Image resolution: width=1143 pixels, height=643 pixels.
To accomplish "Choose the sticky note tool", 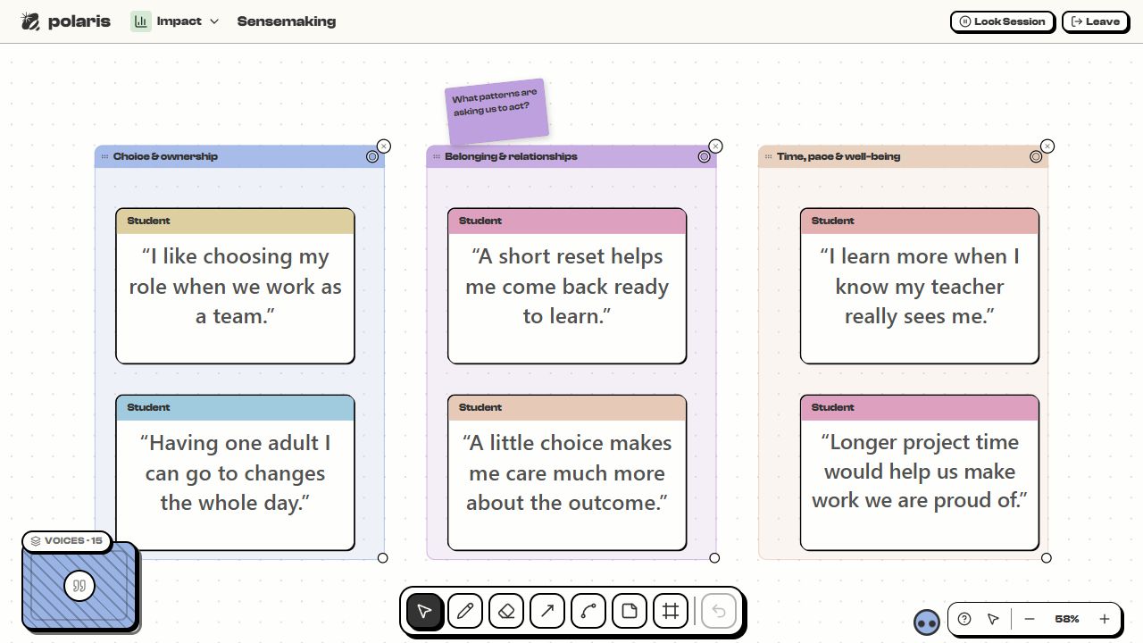I will tap(630, 612).
